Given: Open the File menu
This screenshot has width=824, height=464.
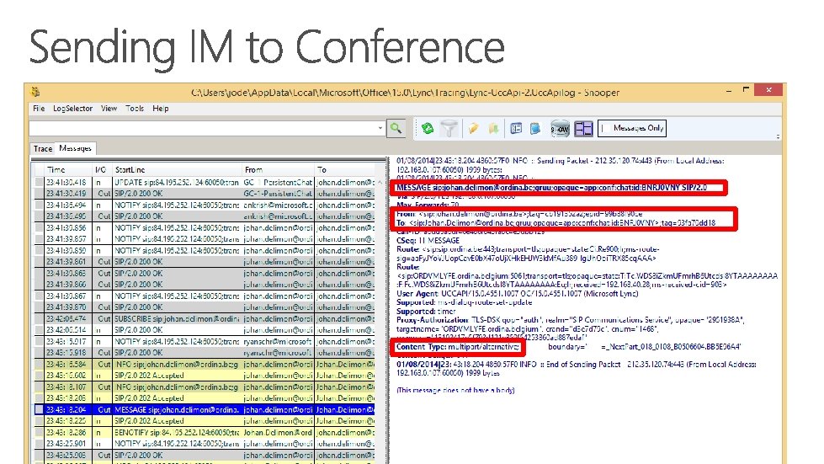Looking at the screenshot, I should [x=39, y=109].
